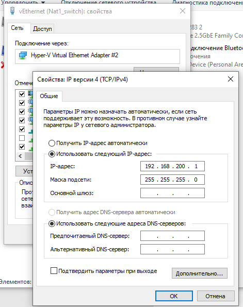
Task: Select Получить IP-адрес автоматически radio button
Action: (52, 143)
